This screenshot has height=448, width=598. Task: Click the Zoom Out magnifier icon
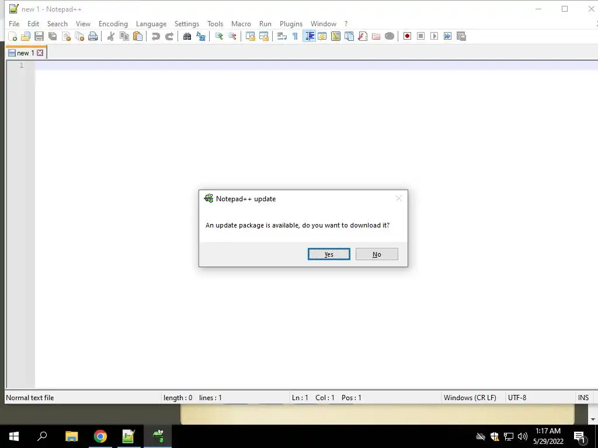(232, 36)
